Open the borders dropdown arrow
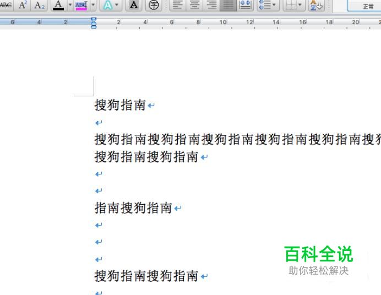 click(x=300, y=4)
